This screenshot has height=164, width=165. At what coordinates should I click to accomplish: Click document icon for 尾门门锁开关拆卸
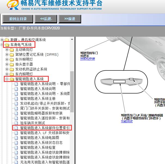16,109
